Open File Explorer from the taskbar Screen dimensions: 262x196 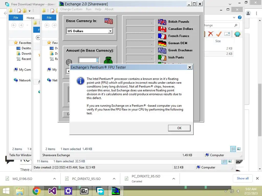click(x=20, y=191)
